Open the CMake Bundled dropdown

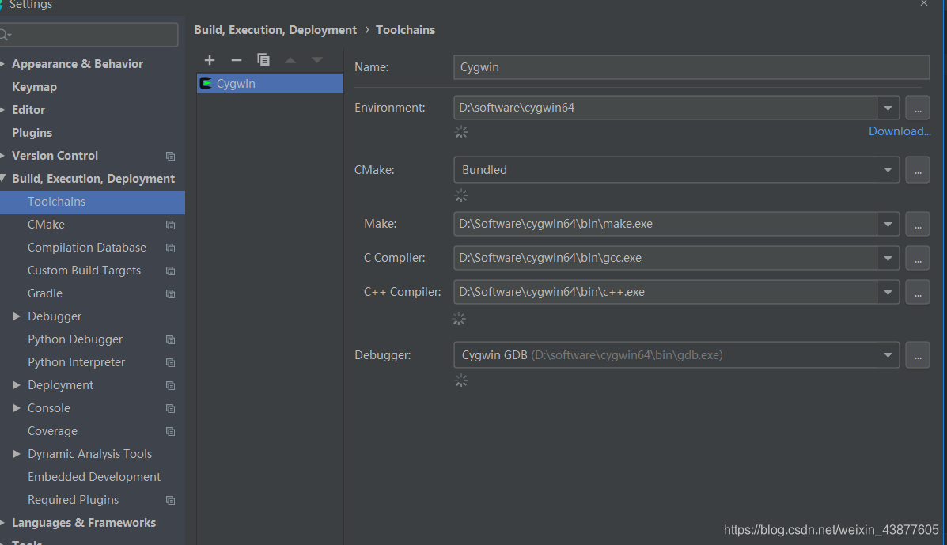coord(888,169)
